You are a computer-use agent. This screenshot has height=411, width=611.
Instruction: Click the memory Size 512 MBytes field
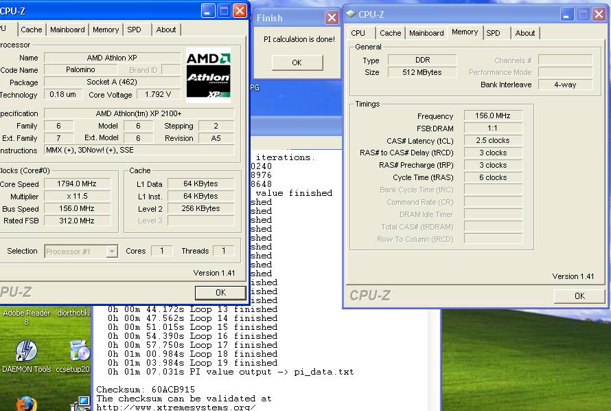(x=422, y=73)
